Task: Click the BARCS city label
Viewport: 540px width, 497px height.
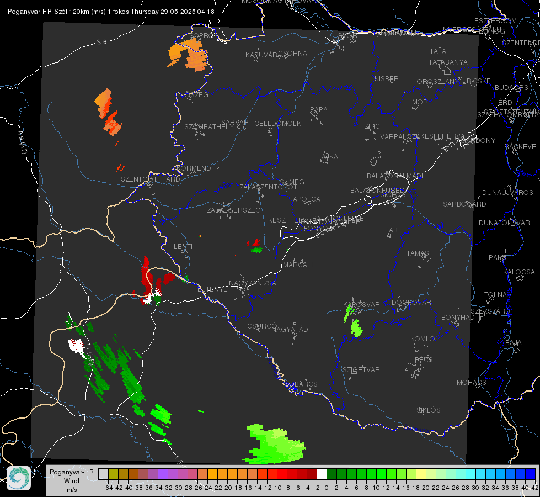Action: click(x=306, y=384)
